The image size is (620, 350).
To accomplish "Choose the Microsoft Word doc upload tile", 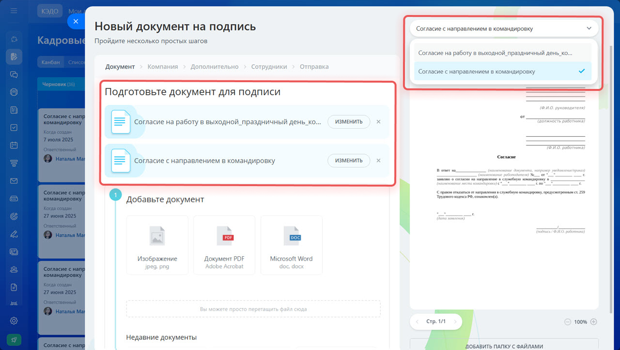I will click(291, 245).
